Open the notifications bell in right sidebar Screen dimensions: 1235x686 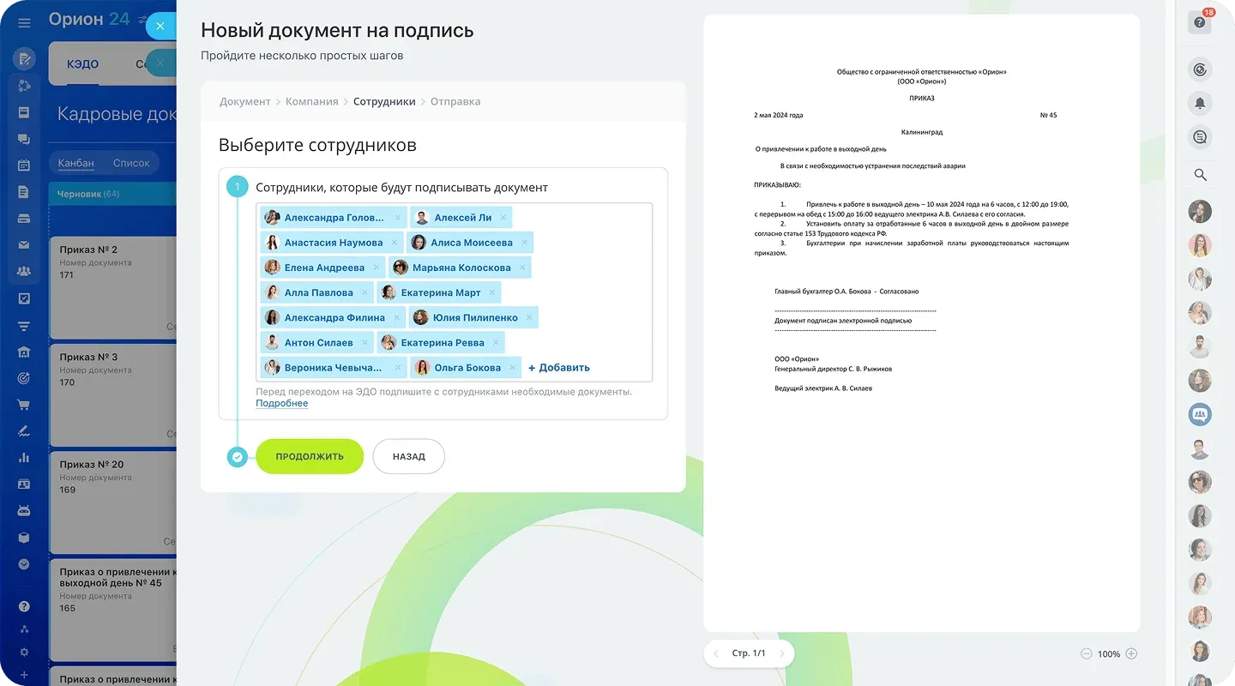1200,103
